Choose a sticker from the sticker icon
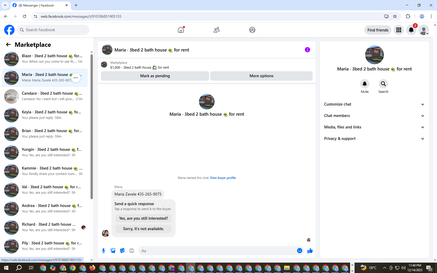 122,251
